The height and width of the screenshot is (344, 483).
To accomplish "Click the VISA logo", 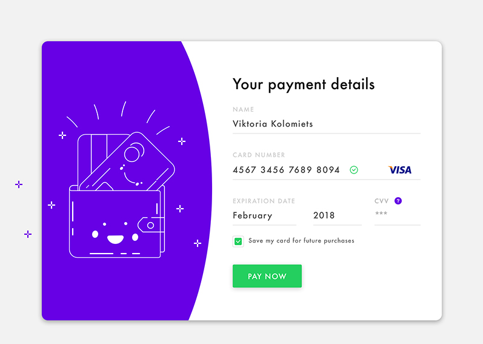I will [x=400, y=170].
